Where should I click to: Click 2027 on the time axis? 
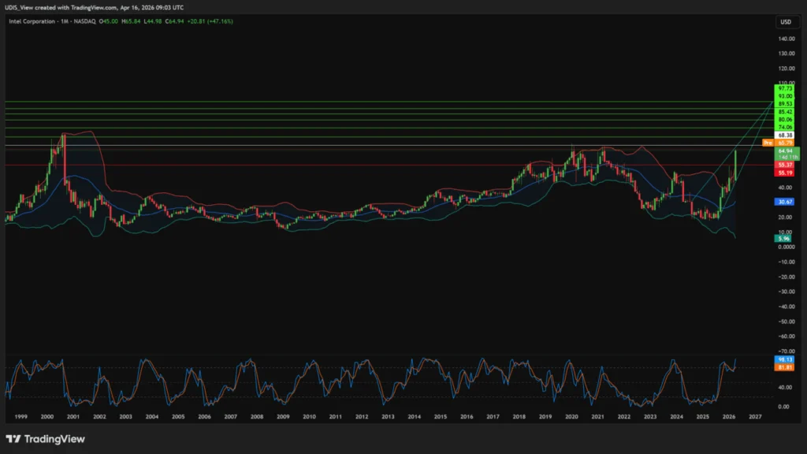pyautogui.click(x=755, y=416)
